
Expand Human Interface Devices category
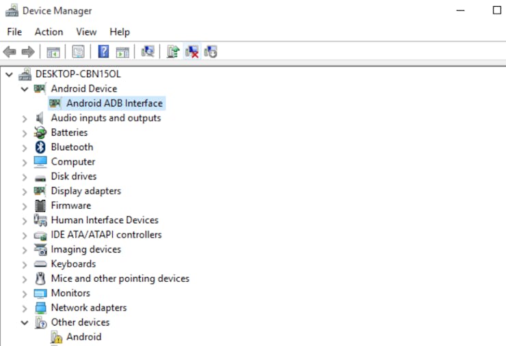(25, 220)
